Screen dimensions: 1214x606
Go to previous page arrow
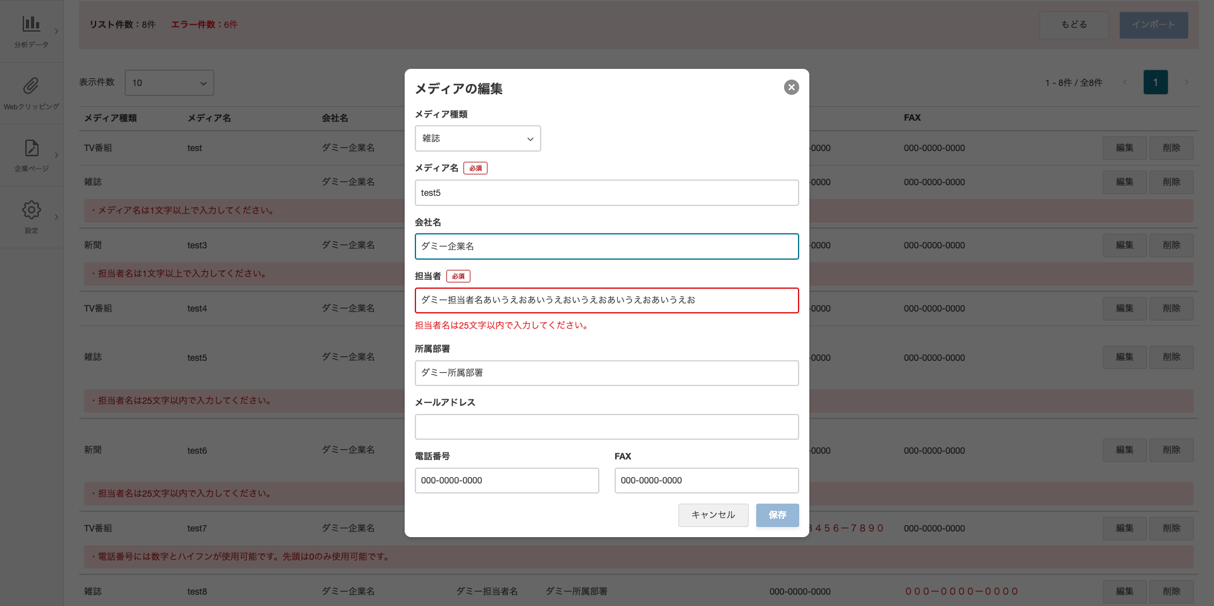tap(1124, 82)
